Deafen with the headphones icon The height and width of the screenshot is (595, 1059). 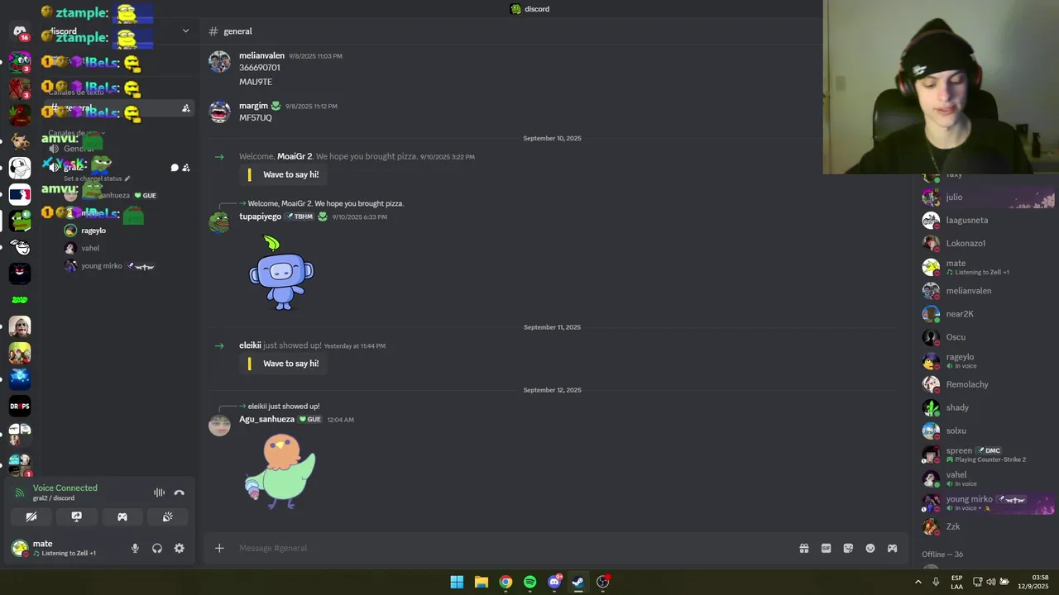(157, 548)
